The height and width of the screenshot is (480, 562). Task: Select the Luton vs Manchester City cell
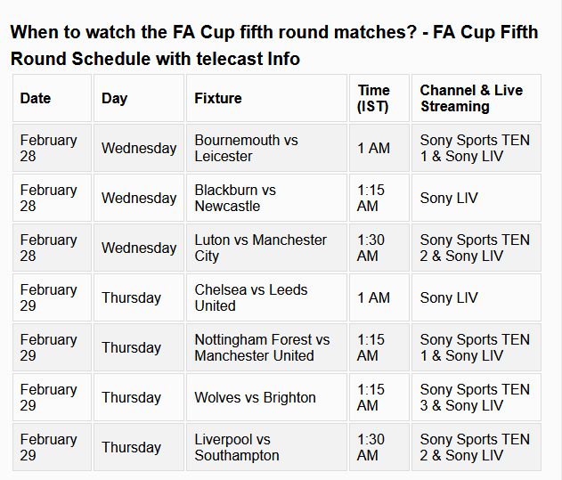tap(266, 248)
